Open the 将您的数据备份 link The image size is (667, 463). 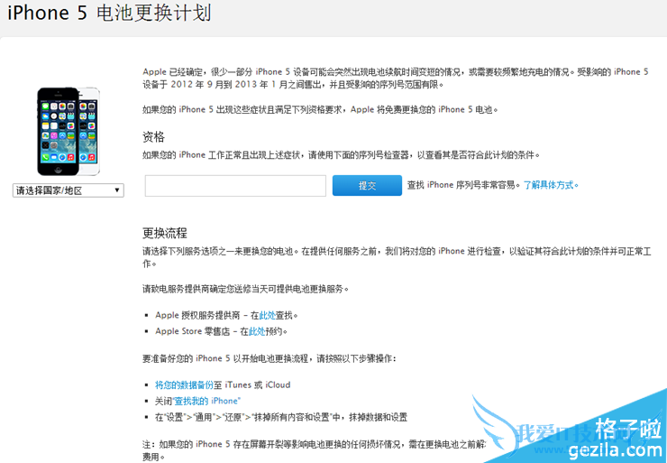(184, 385)
